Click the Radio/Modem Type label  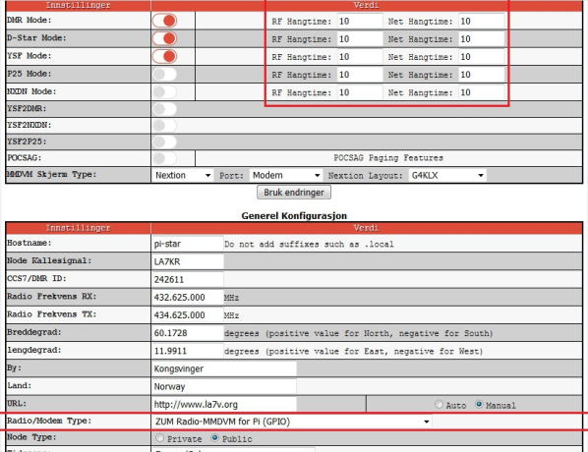[x=49, y=421]
